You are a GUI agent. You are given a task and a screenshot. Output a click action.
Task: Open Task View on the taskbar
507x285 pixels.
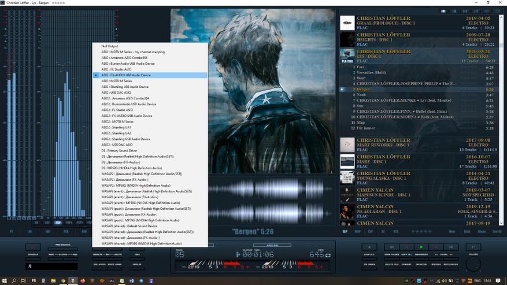pos(23,281)
